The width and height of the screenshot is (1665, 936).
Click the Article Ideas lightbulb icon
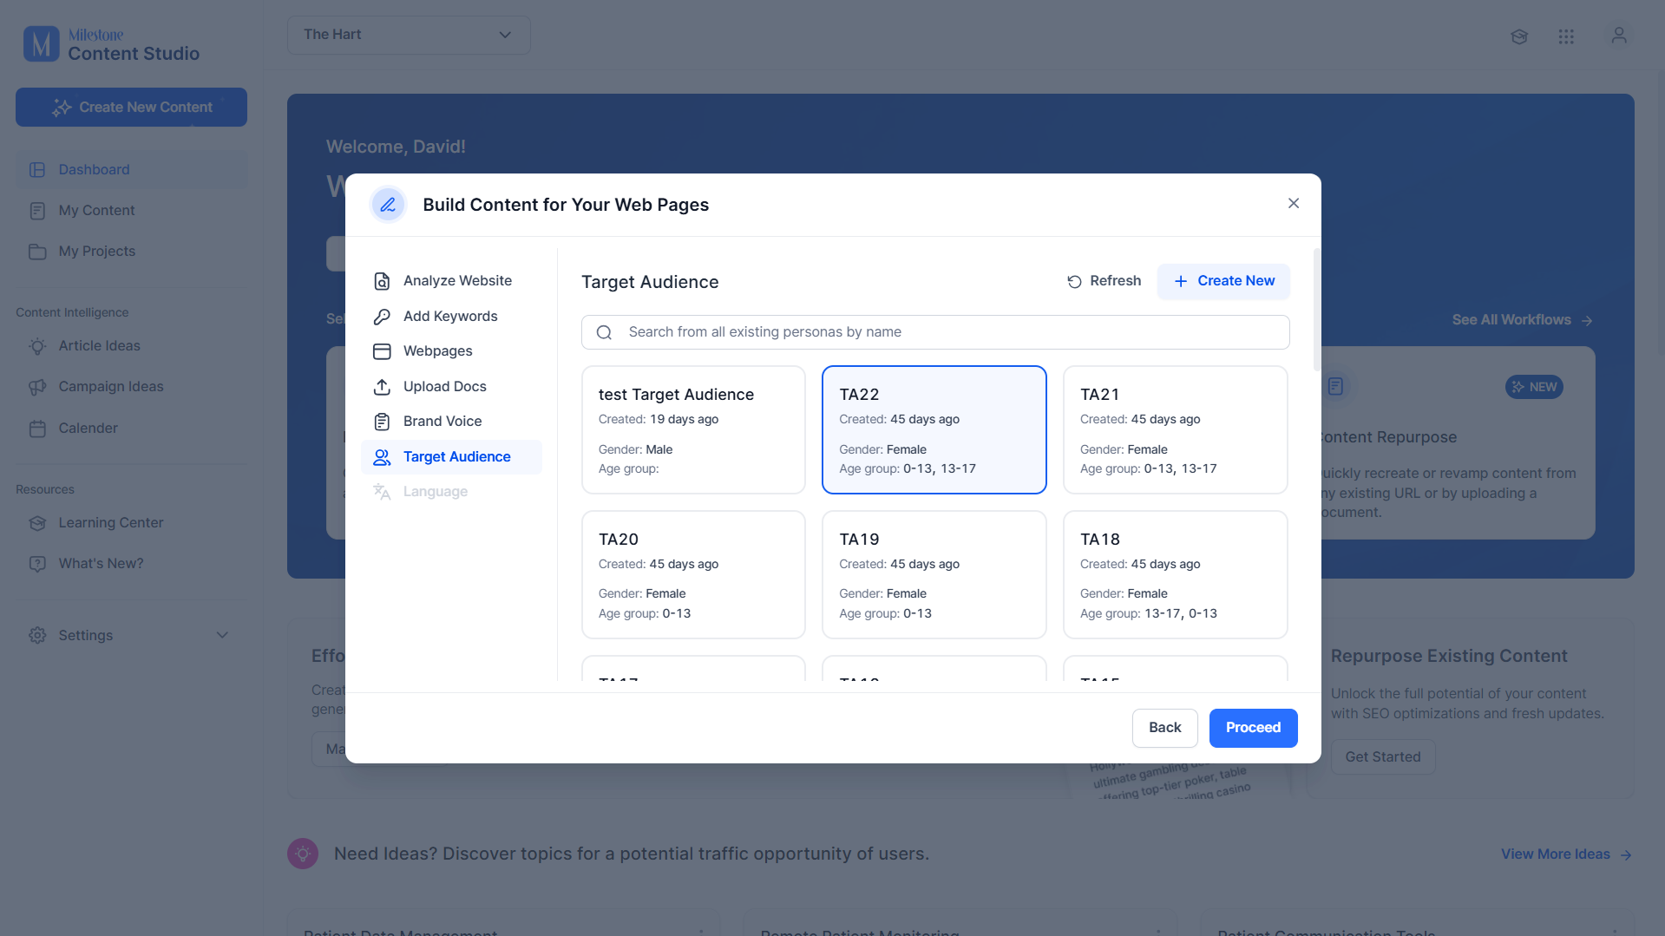pos(37,346)
